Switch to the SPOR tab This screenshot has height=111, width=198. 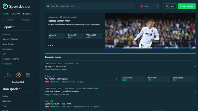coord(6,14)
